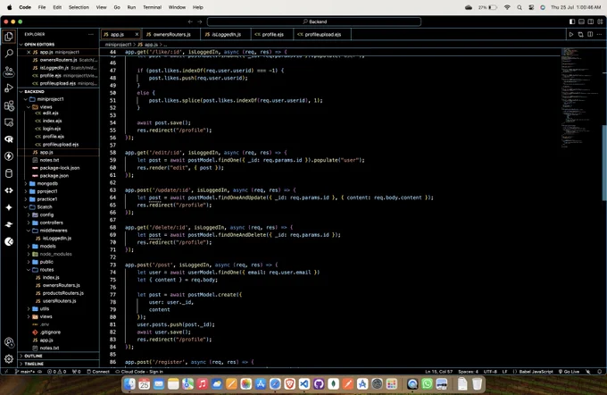Open the Terminal menu
607x395 pixels.
tap(152, 7)
